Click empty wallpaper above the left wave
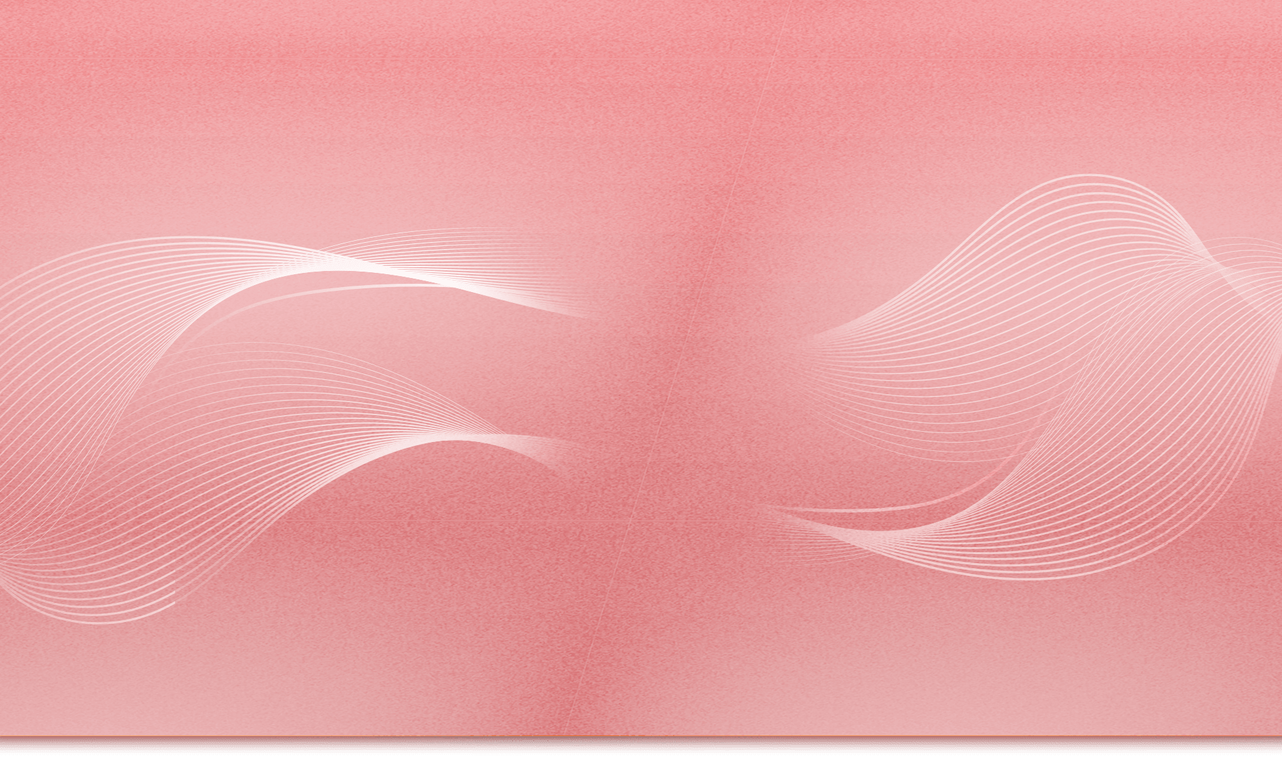 tap(256, 128)
